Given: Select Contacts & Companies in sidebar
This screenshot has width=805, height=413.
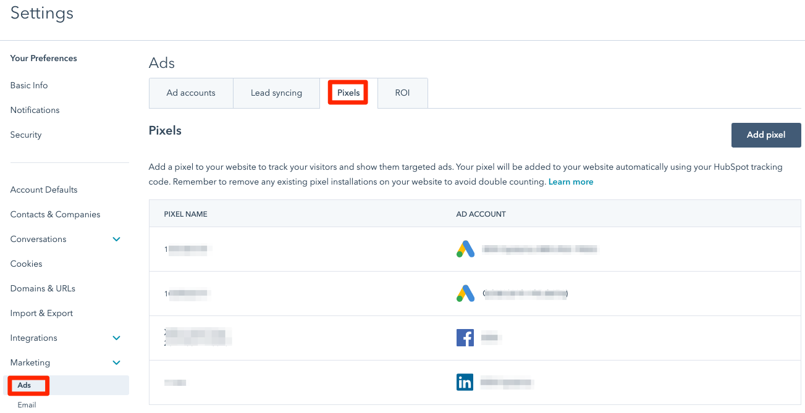Looking at the screenshot, I should coord(55,215).
